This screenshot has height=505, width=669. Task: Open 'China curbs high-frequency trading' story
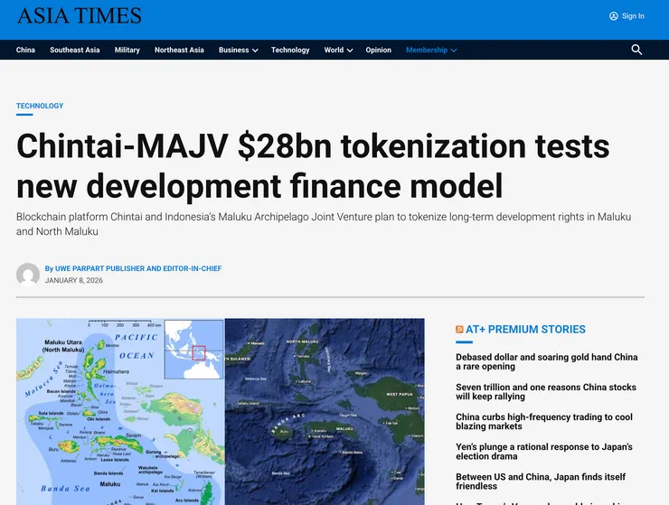(x=544, y=421)
